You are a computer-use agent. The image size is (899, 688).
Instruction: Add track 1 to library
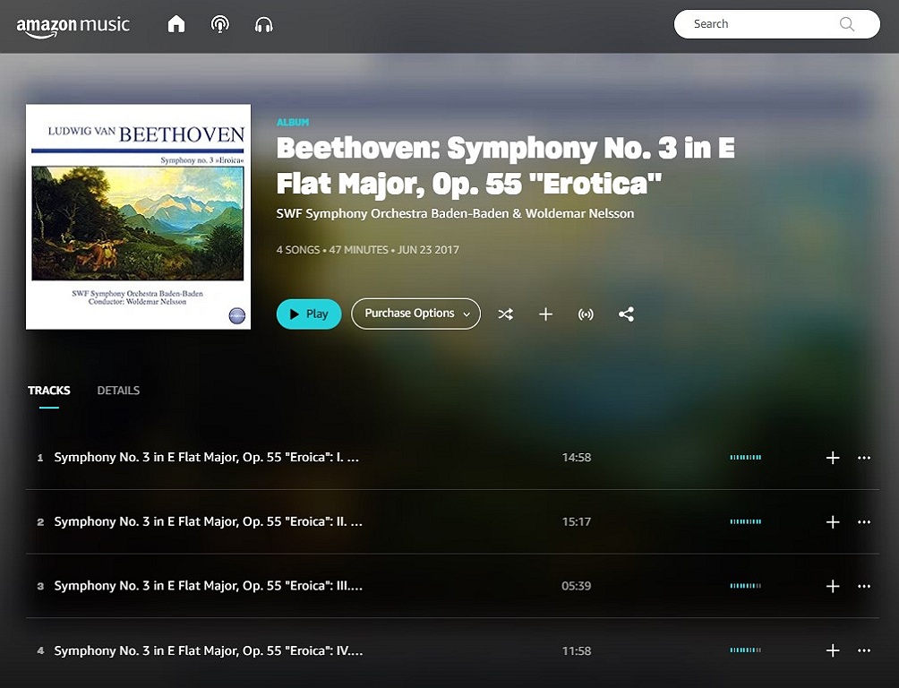pos(833,458)
